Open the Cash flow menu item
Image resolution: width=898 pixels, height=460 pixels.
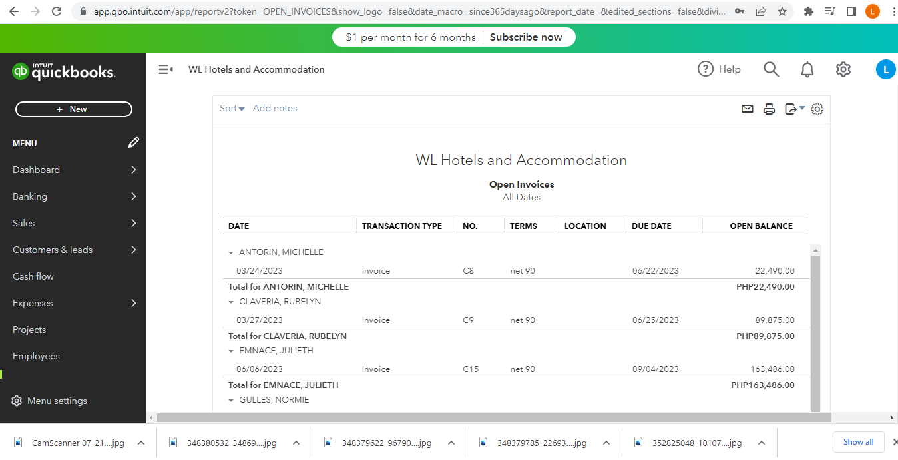point(33,276)
